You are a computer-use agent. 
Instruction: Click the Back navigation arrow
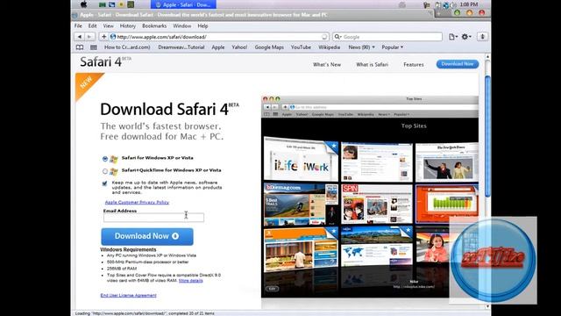(80, 37)
